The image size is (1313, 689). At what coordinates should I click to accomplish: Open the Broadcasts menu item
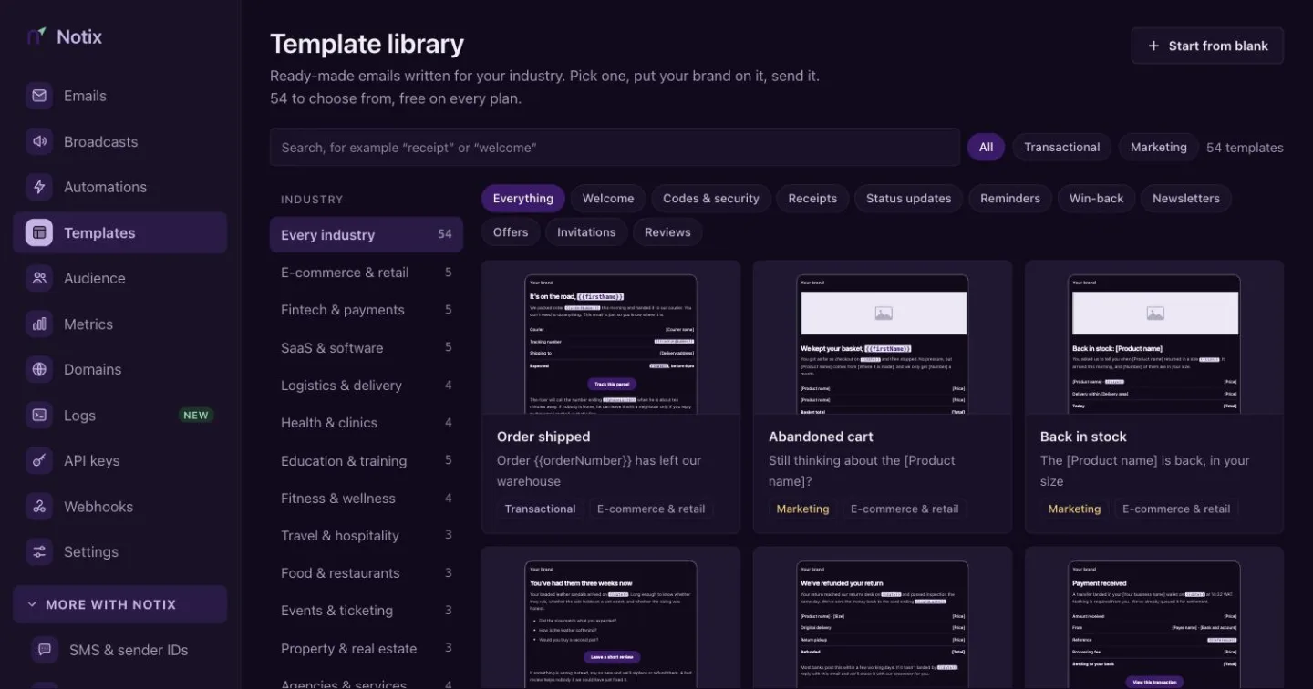119,141
